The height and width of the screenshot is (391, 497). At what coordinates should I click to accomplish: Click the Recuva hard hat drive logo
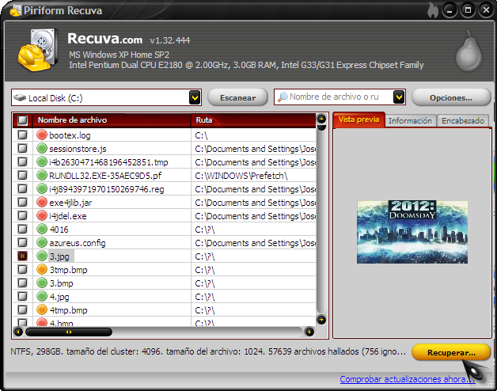coord(37,50)
